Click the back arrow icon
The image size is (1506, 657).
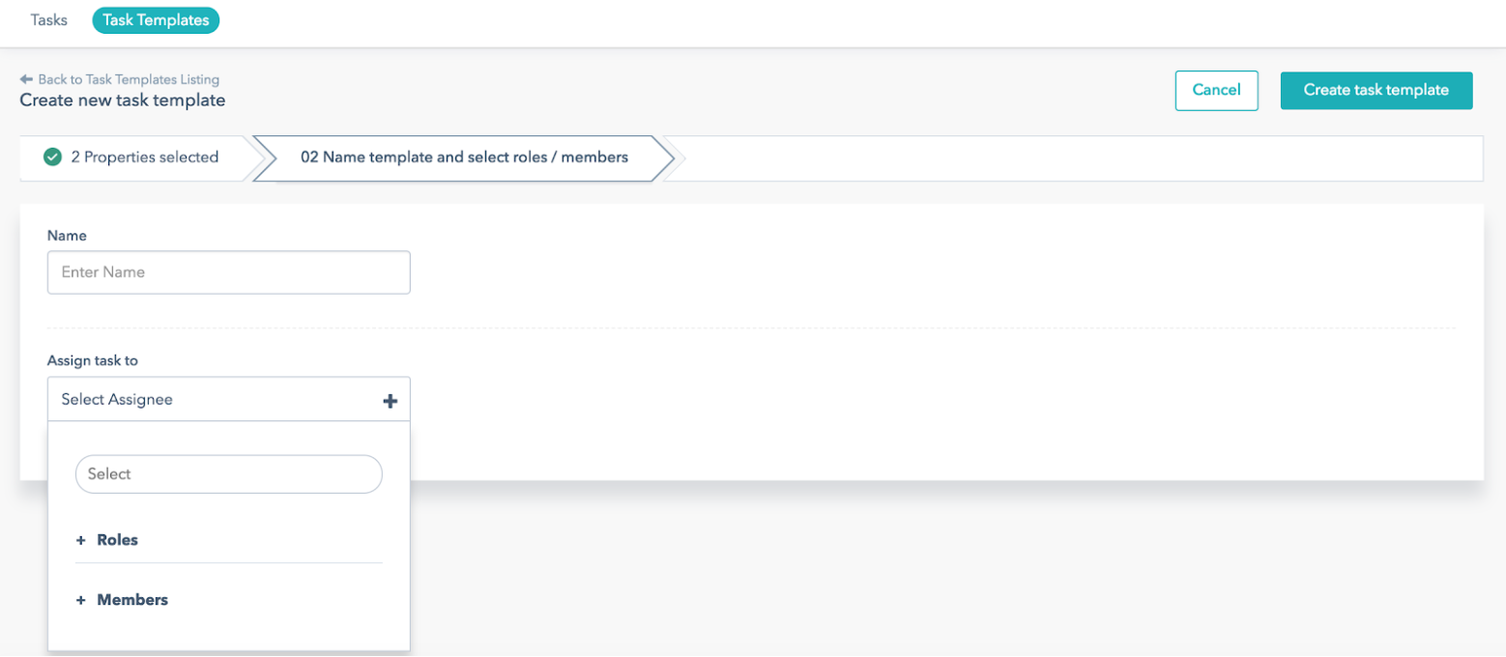point(26,79)
